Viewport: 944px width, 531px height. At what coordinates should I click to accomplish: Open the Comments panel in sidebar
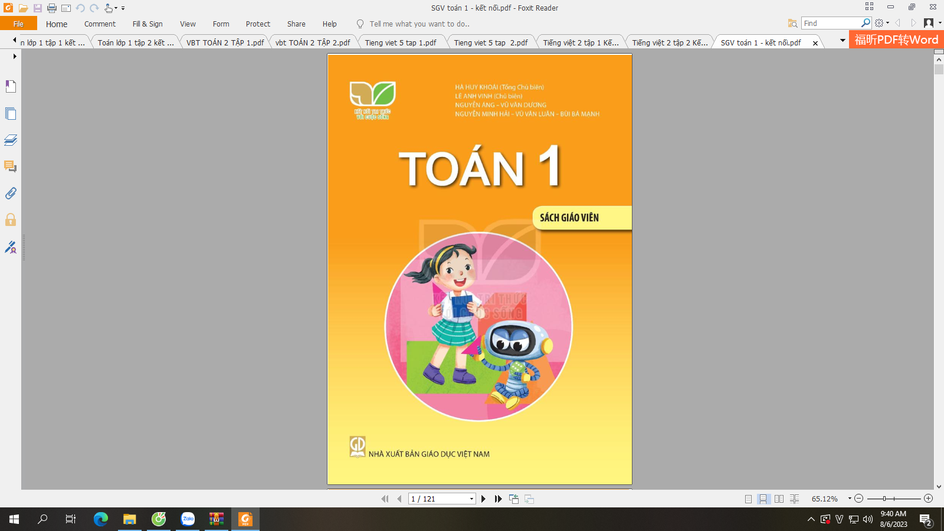(11, 166)
